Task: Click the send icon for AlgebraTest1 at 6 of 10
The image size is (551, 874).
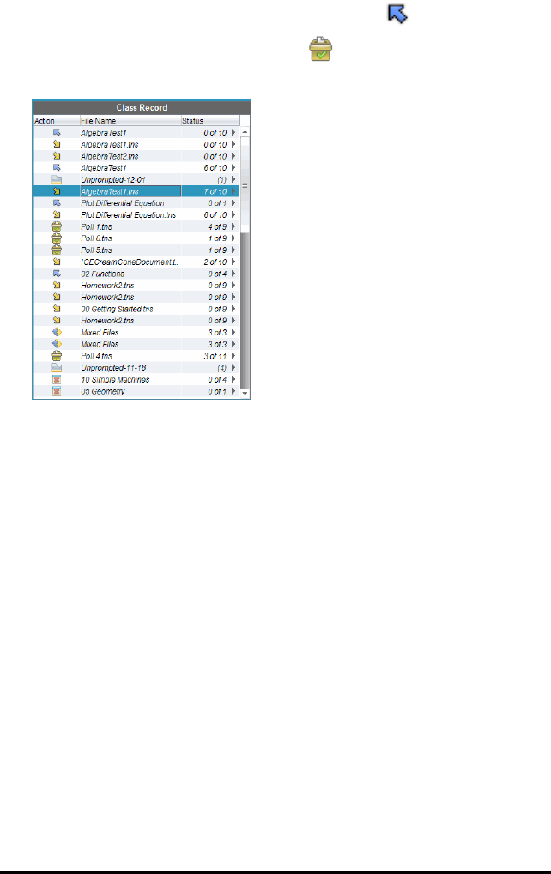Action: 57,168
